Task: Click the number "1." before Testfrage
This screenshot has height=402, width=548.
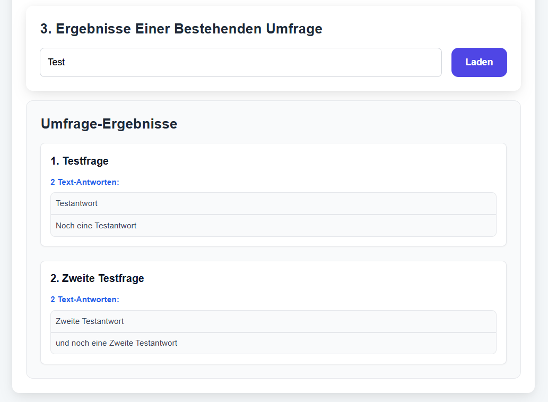Action: [x=55, y=161]
